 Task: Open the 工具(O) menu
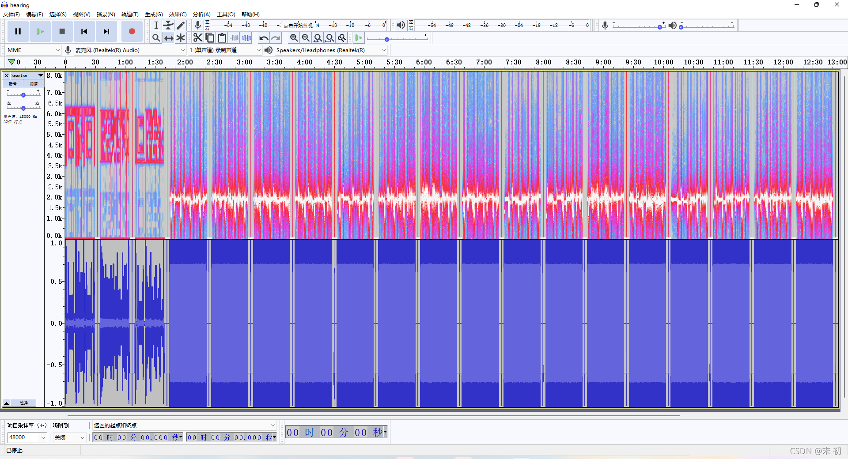coord(226,15)
